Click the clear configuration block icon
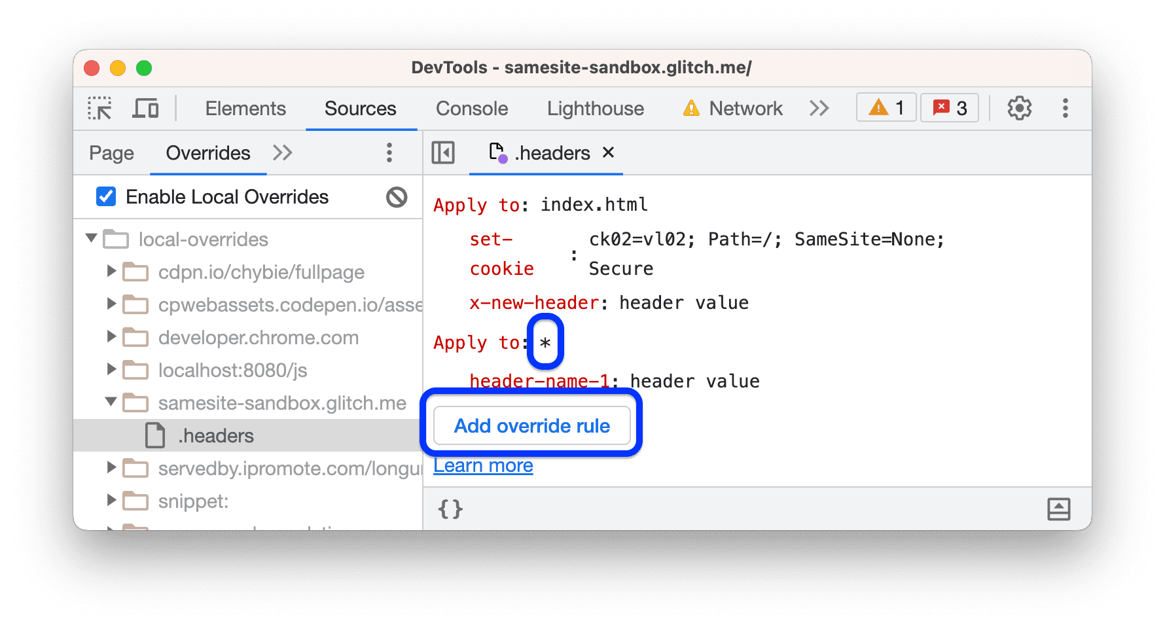 tap(397, 197)
